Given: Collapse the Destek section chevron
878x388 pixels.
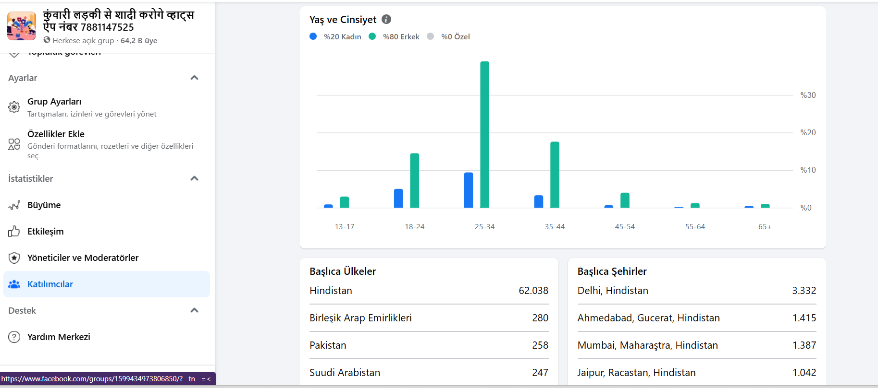Looking at the screenshot, I should pyautogui.click(x=194, y=310).
